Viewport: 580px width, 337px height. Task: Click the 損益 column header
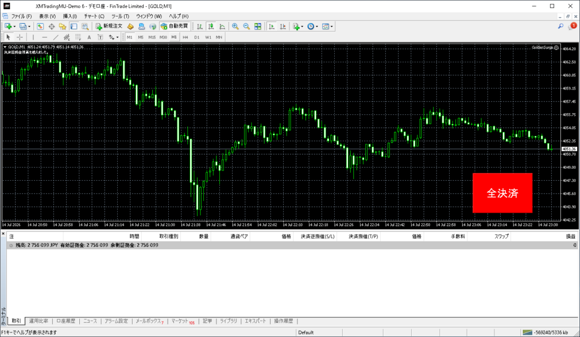571,236
